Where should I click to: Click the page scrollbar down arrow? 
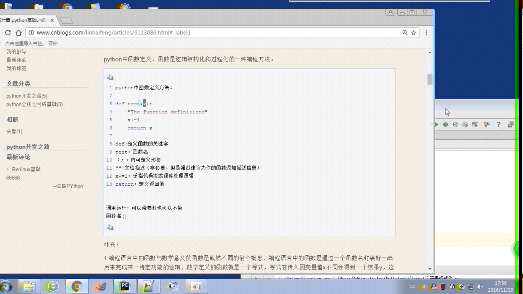pyautogui.click(x=430, y=269)
